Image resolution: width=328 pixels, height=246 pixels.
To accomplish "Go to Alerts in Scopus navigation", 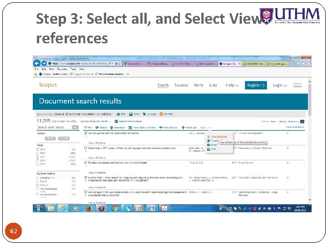I will (x=198, y=85).
